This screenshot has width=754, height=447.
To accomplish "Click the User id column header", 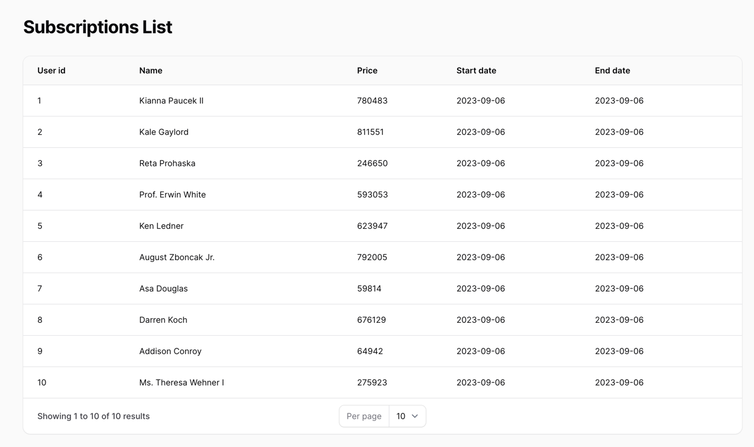I will pyautogui.click(x=51, y=70).
